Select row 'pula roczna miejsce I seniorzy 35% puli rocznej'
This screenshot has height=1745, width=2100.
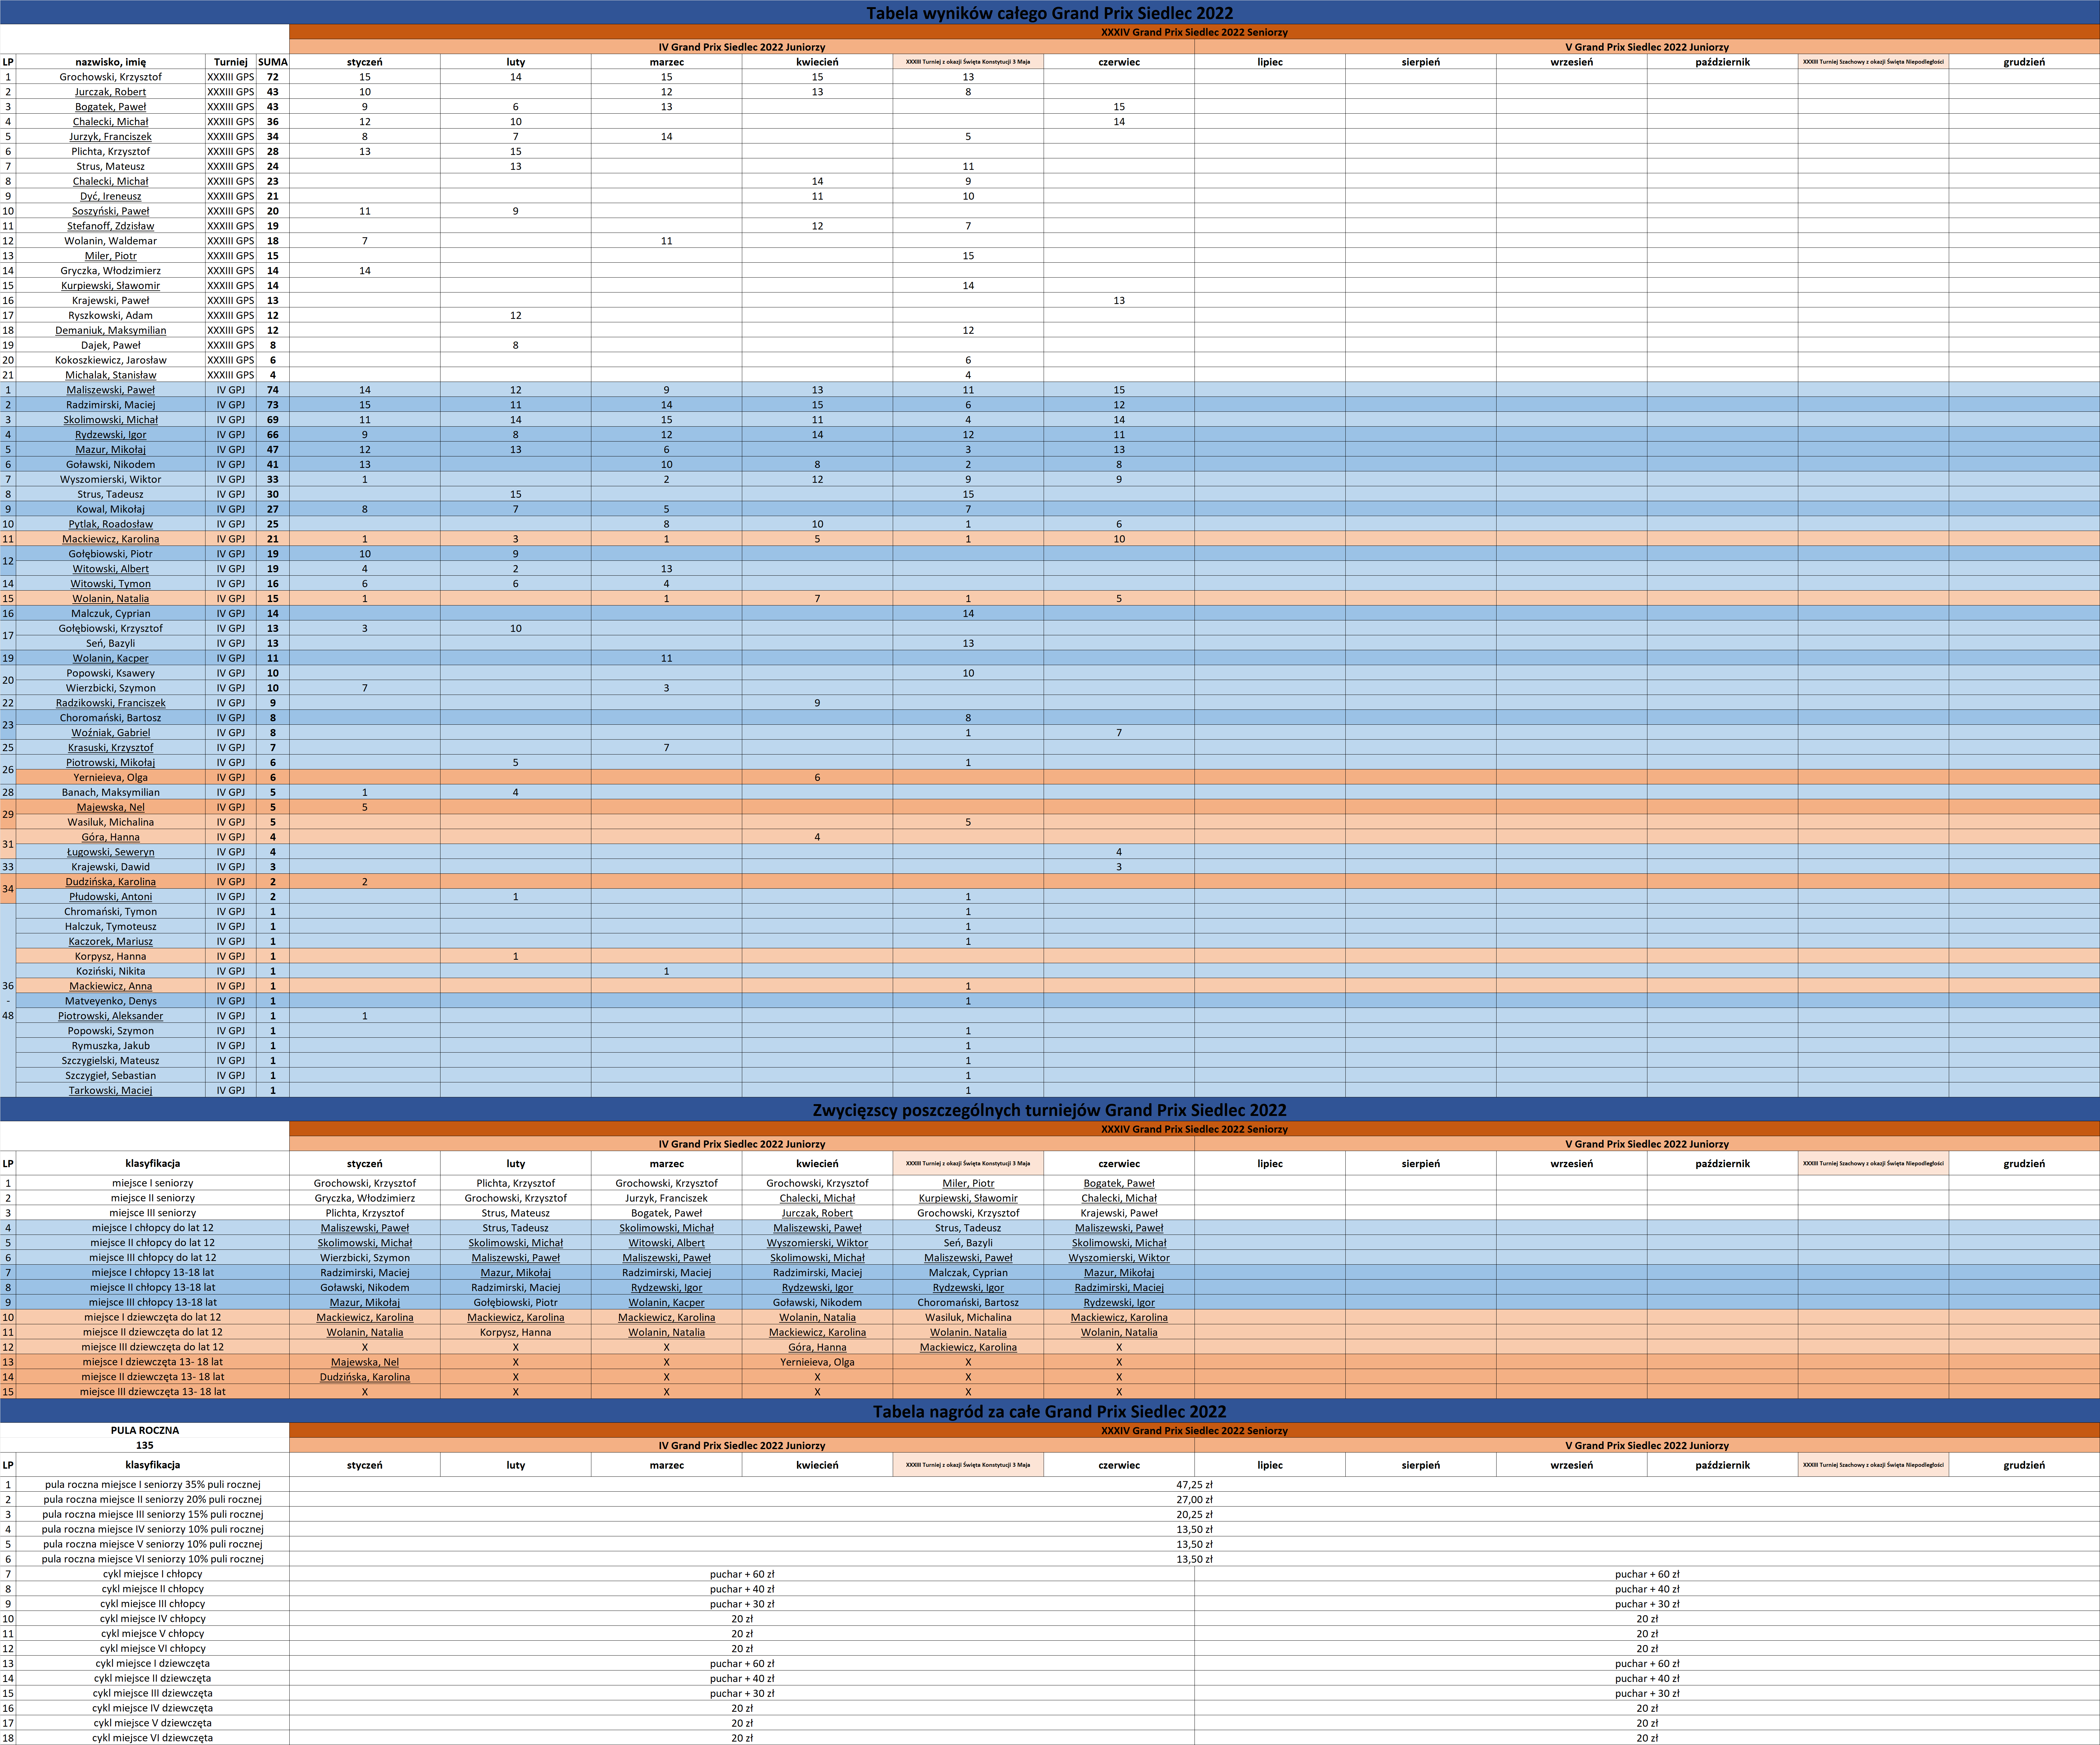coord(152,1485)
